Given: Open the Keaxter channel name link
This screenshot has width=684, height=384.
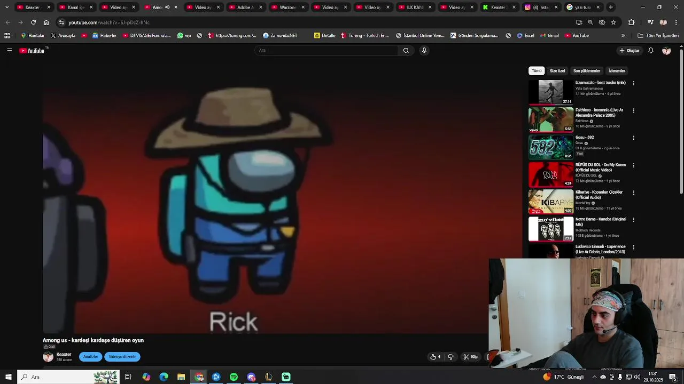Looking at the screenshot, I should pyautogui.click(x=64, y=355).
